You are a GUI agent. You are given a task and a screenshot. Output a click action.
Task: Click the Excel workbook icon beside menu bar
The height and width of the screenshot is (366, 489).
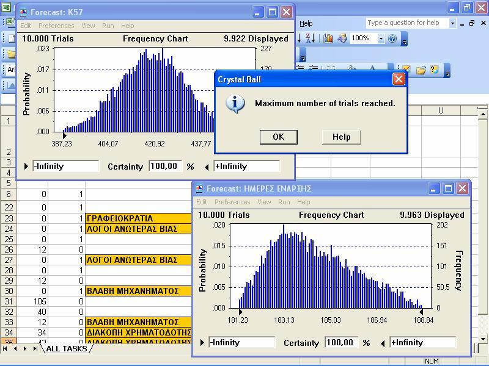click(x=9, y=22)
